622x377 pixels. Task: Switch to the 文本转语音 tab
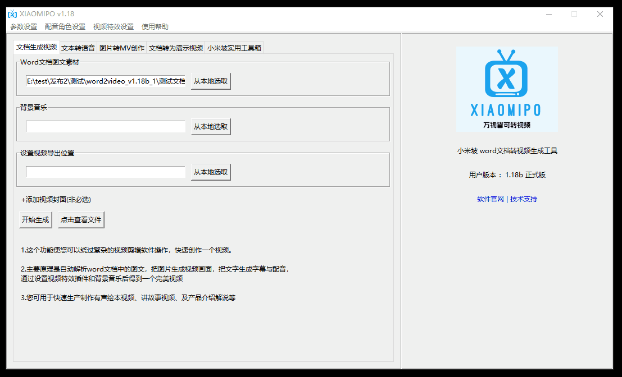[78, 48]
